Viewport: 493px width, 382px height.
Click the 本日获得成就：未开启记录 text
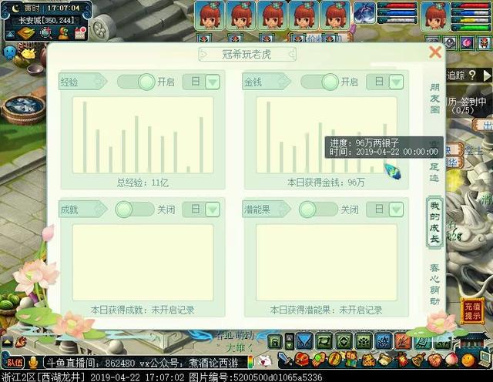coord(143,310)
